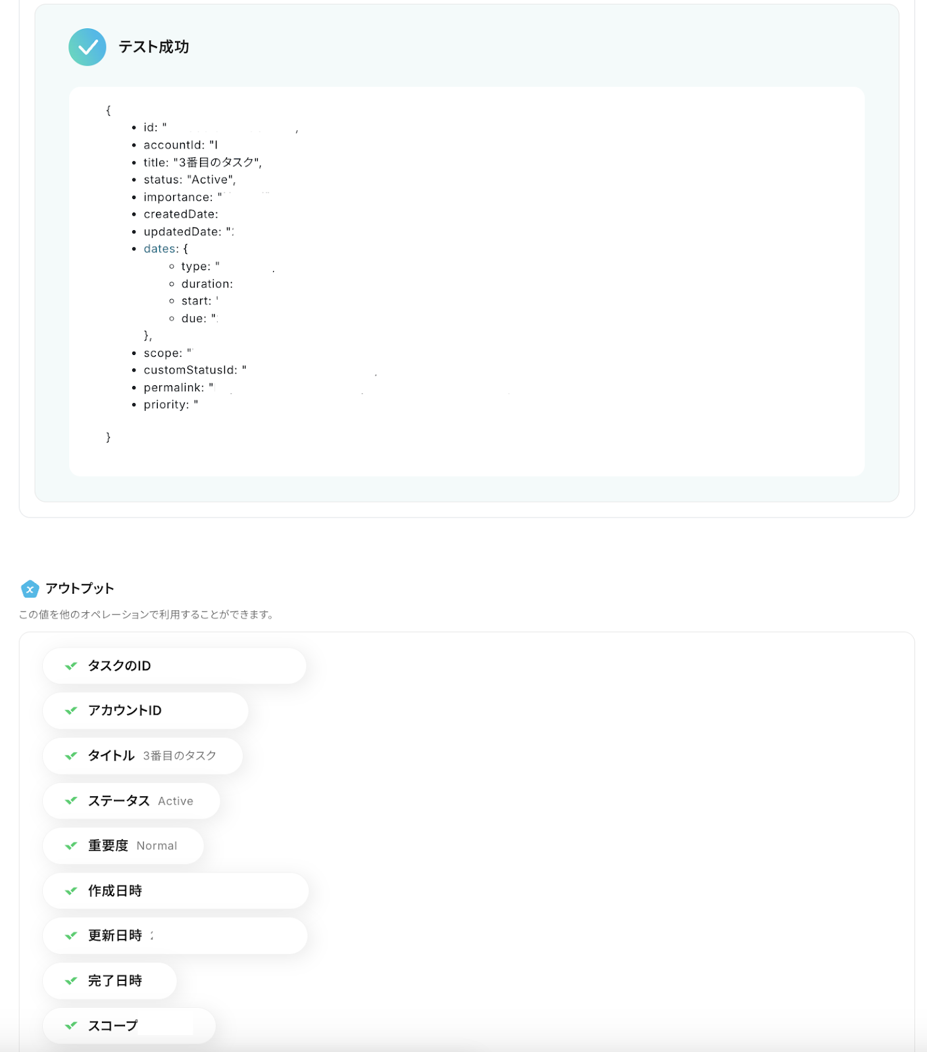Click green check icon beside 完了日時
Viewport: 927px width, 1052px height.
click(71, 981)
